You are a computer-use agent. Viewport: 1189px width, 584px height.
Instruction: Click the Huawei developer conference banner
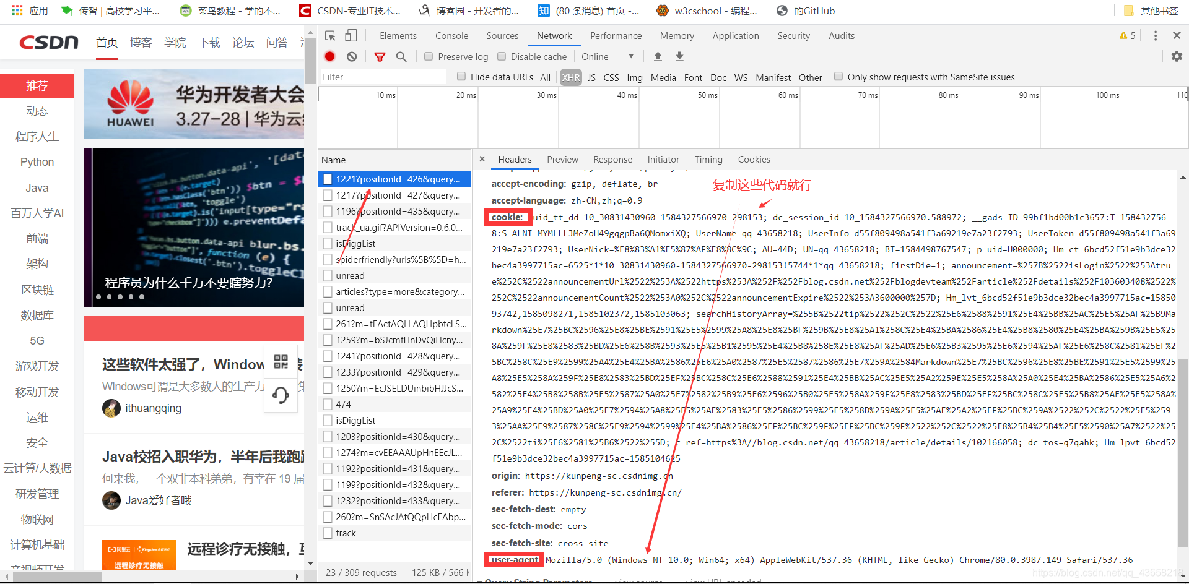pyautogui.click(x=194, y=104)
